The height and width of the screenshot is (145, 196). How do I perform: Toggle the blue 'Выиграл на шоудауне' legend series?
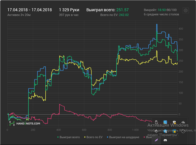pos(123,137)
